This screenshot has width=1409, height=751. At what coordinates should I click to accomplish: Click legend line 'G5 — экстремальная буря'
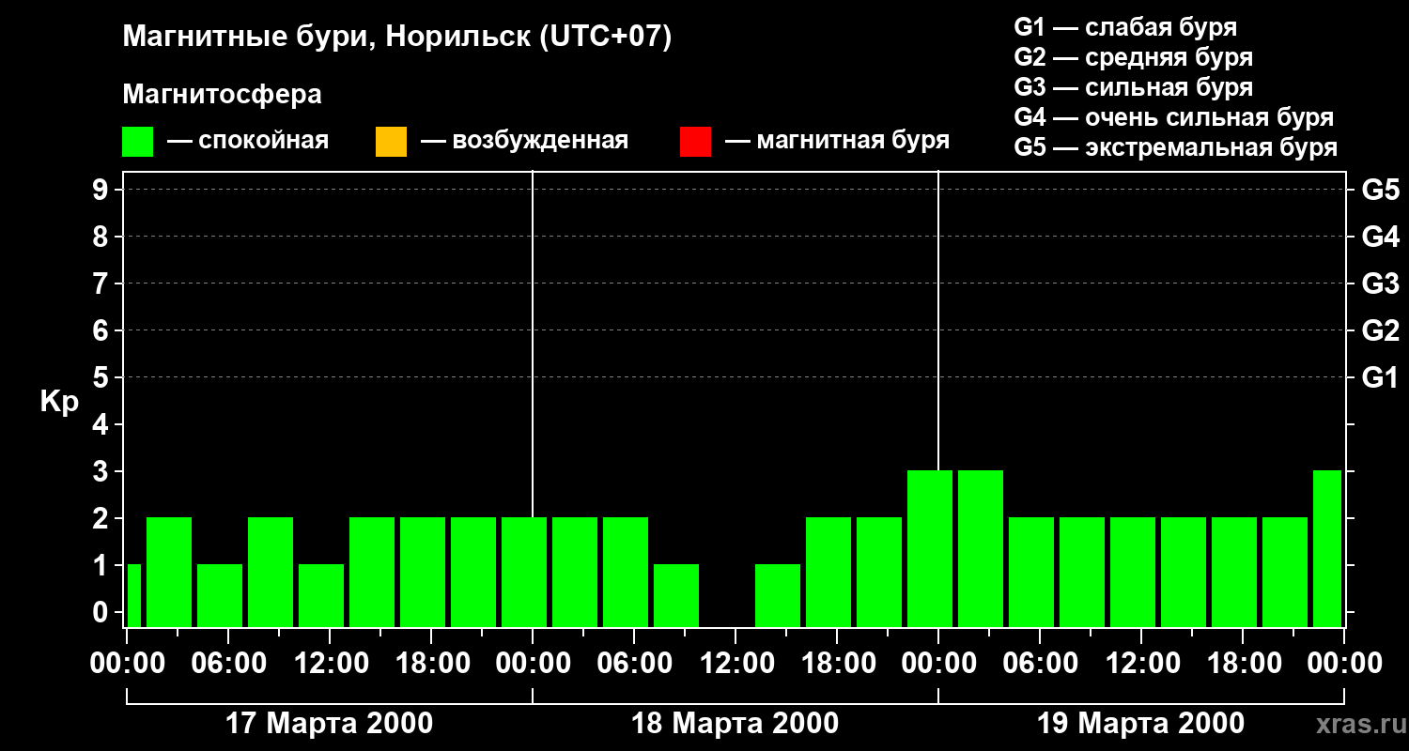1176,148
